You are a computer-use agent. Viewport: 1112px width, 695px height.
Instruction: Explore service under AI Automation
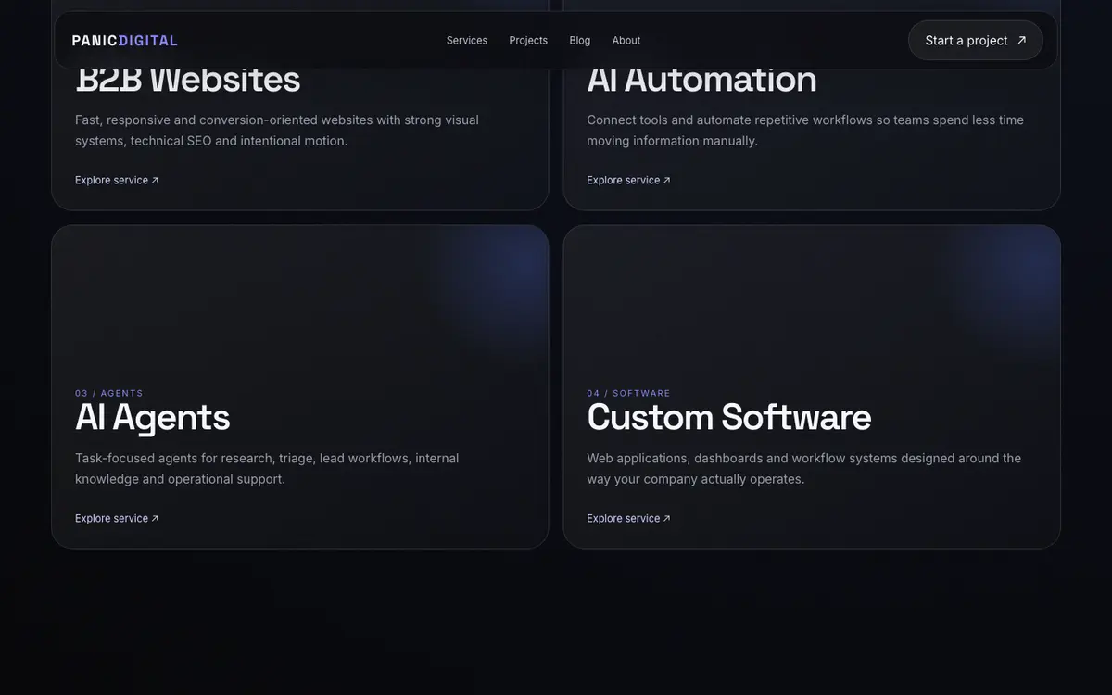pos(628,181)
